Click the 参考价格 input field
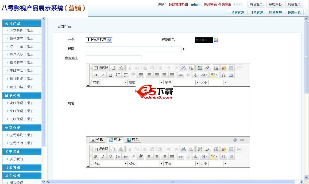This screenshot has width=309, height=184. [x=114, y=58]
